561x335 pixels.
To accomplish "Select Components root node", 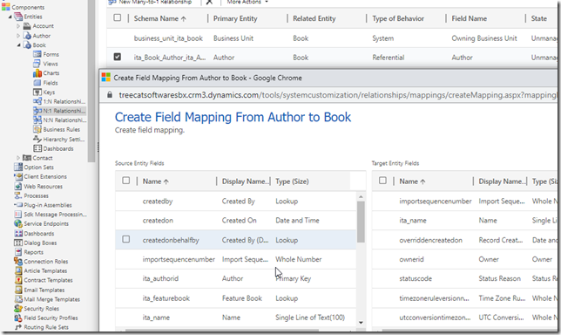I will (23, 7).
